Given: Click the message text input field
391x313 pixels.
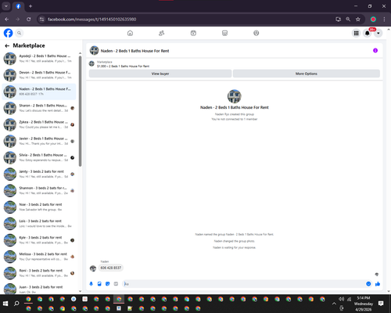Looking at the screenshot, I should point(244,284).
